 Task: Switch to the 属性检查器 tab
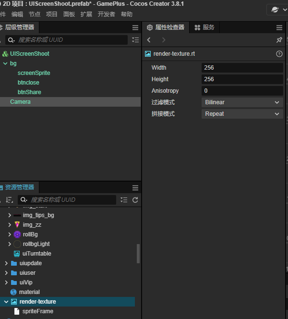click(166, 27)
